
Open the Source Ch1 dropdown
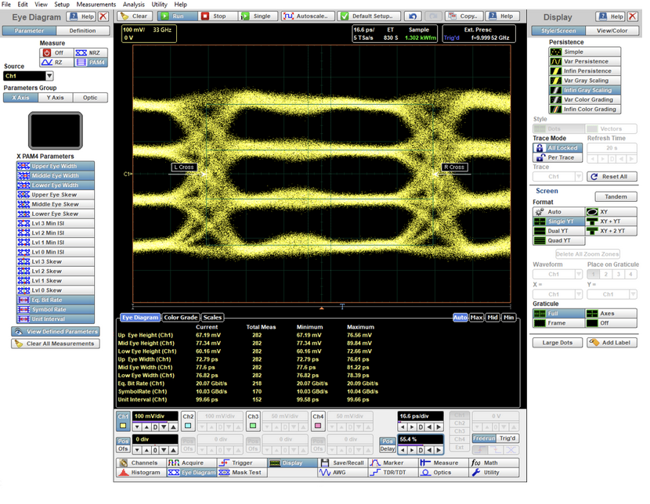click(49, 76)
